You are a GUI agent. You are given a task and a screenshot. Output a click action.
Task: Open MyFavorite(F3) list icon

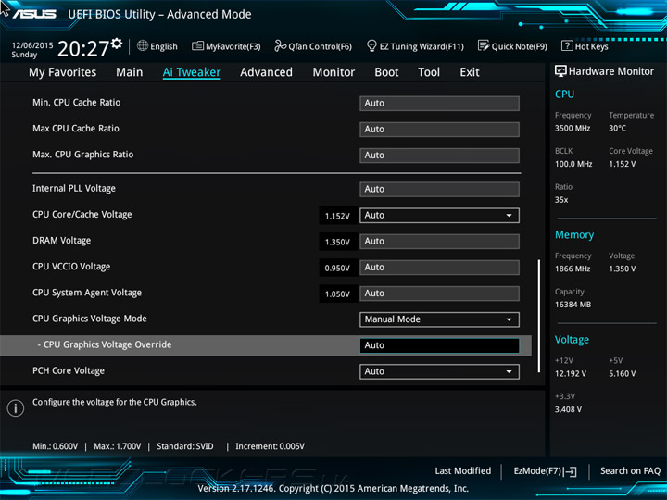coord(197,46)
